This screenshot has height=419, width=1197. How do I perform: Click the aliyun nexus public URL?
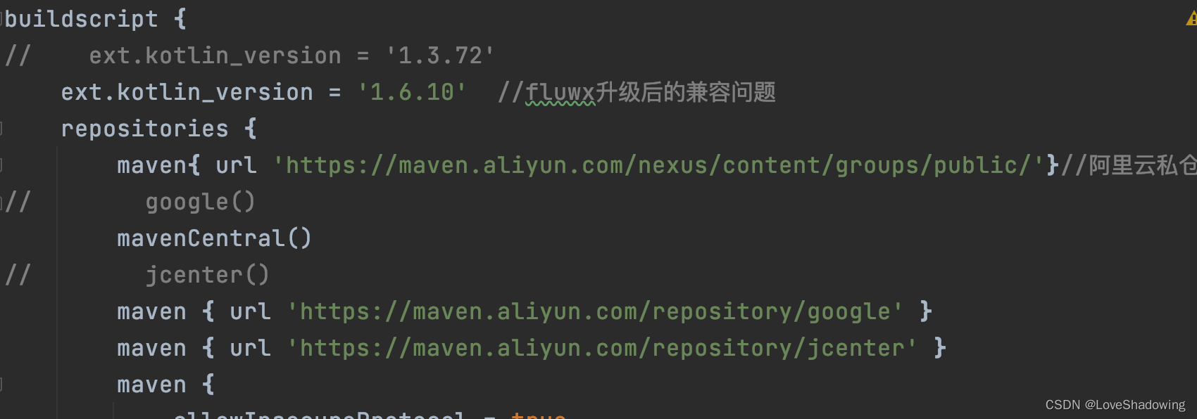pos(658,165)
